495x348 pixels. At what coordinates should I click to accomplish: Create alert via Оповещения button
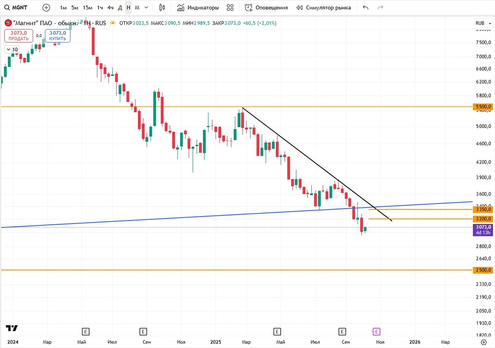[x=266, y=8]
